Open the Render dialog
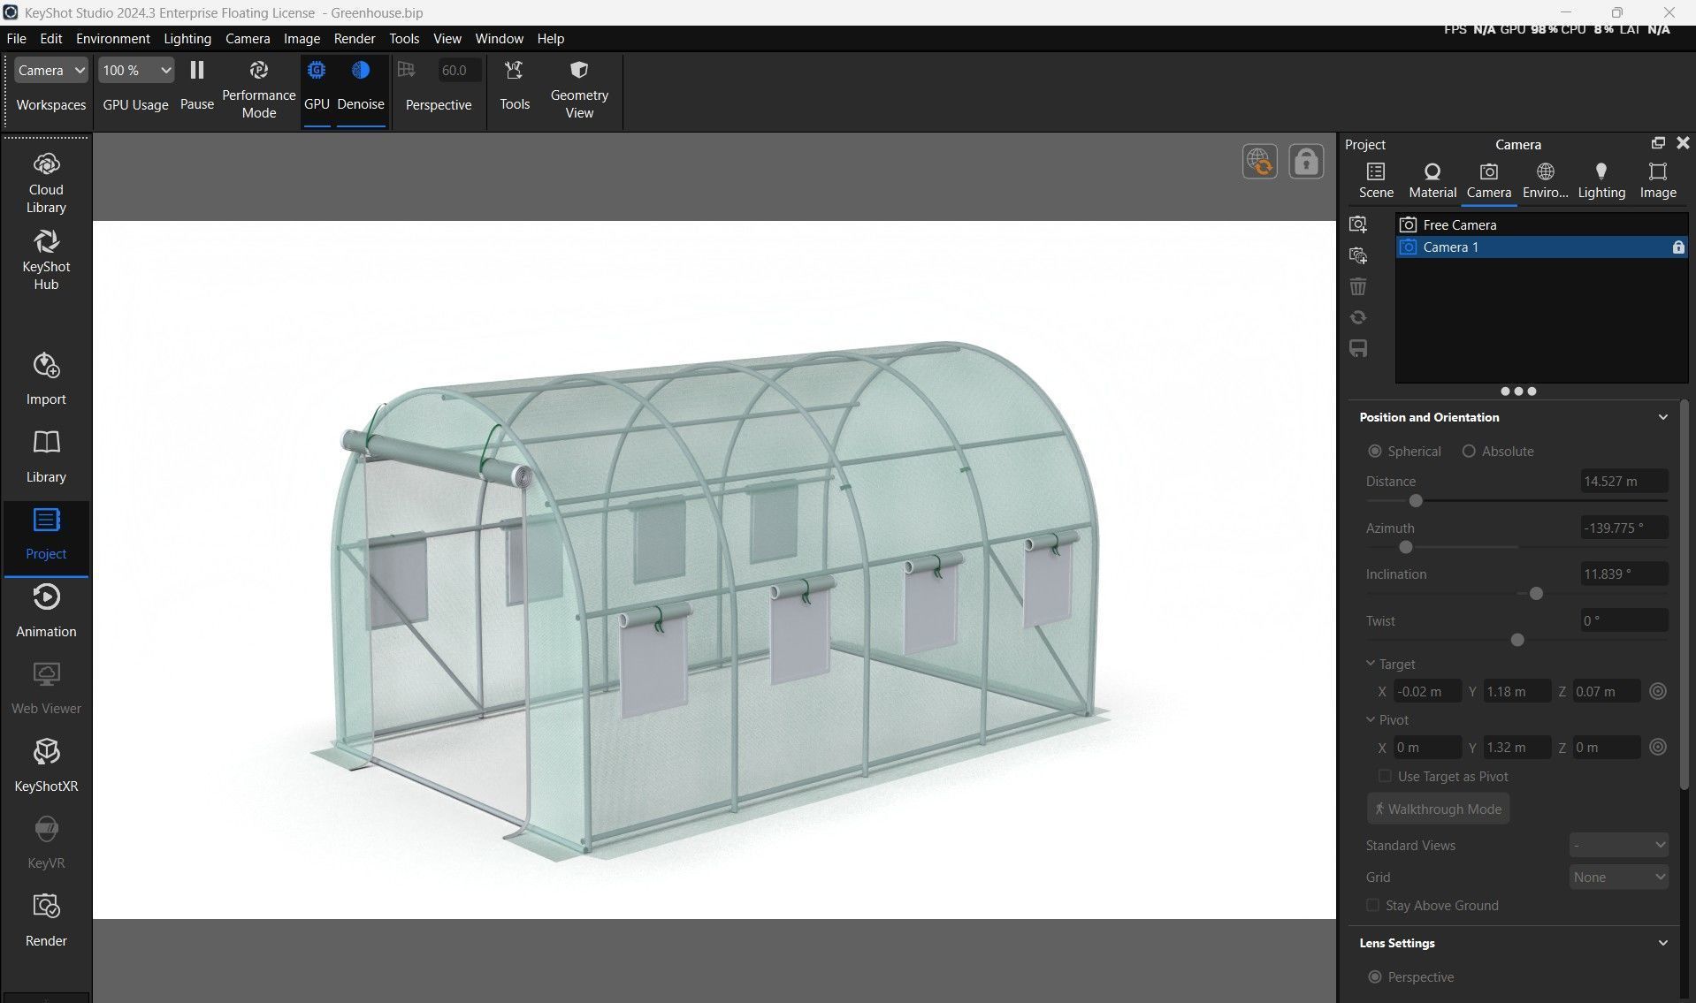Screen dimensions: 1696x1003 (x=46, y=920)
